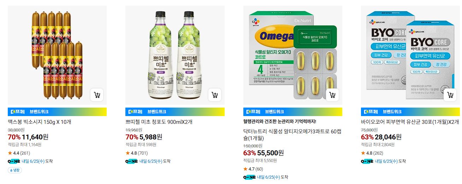
Task: Click O-NE delivery icon under 바이오코어 유산균
Action: (x=367, y=161)
